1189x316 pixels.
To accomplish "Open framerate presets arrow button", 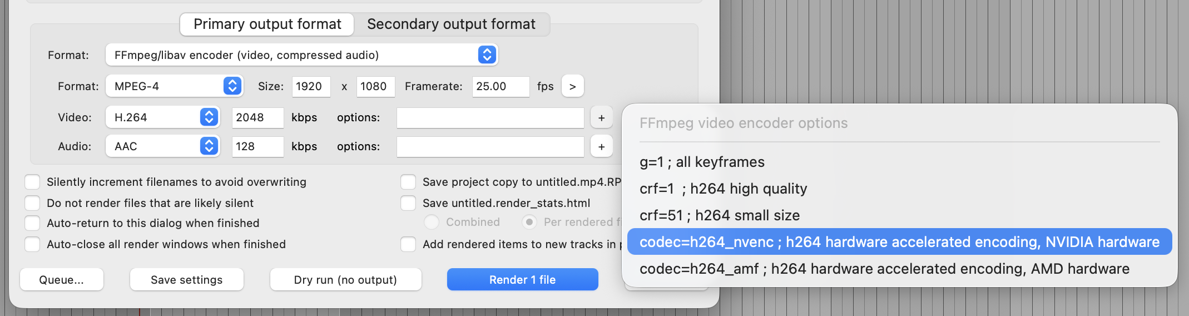I will [572, 86].
